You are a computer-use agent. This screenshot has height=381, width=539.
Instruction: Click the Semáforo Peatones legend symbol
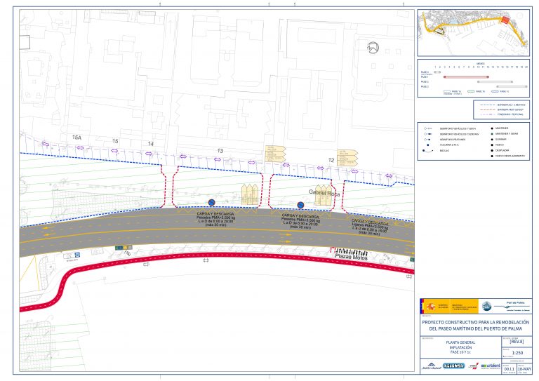[x=427, y=140]
